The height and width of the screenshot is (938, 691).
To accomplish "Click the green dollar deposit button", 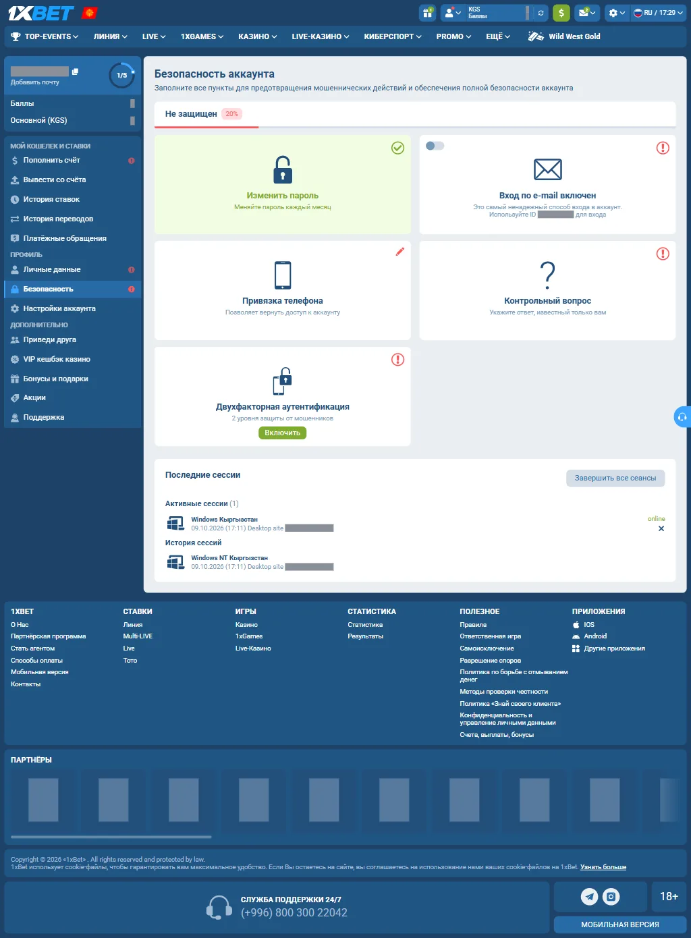I will point(561,13).
